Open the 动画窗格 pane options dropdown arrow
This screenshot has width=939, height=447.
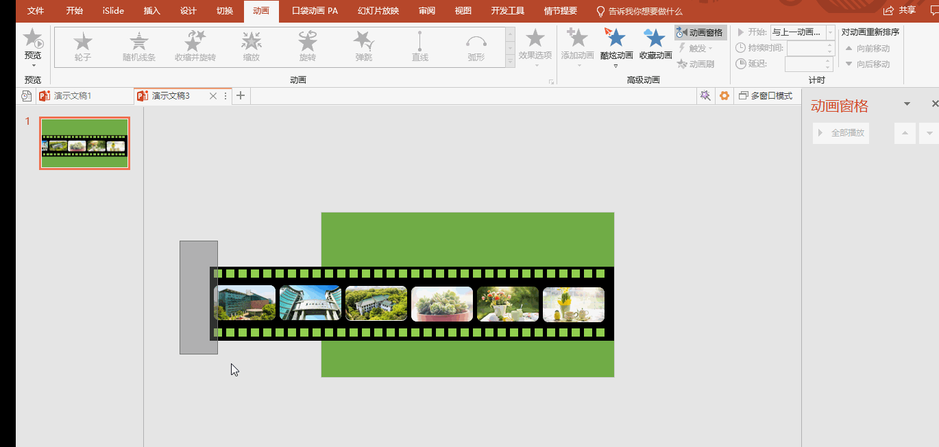coord(907,104)
